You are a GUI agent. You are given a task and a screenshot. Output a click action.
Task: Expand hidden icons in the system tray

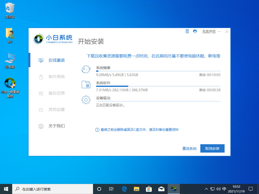click(x=206, y=189)
